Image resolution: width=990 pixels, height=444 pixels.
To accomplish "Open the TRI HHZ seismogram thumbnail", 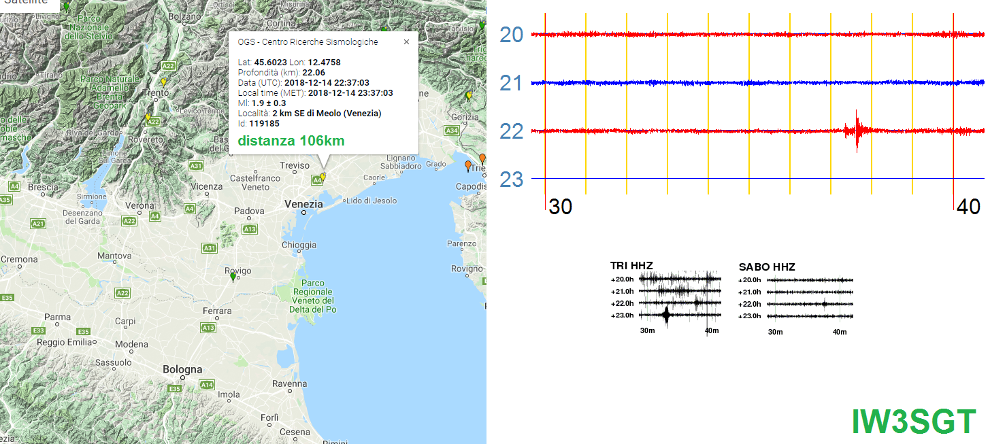I will 666,298.
